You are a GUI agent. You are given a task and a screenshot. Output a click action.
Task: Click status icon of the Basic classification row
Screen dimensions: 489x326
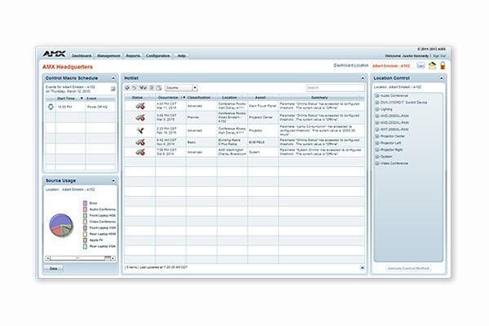tap(140, 143)
